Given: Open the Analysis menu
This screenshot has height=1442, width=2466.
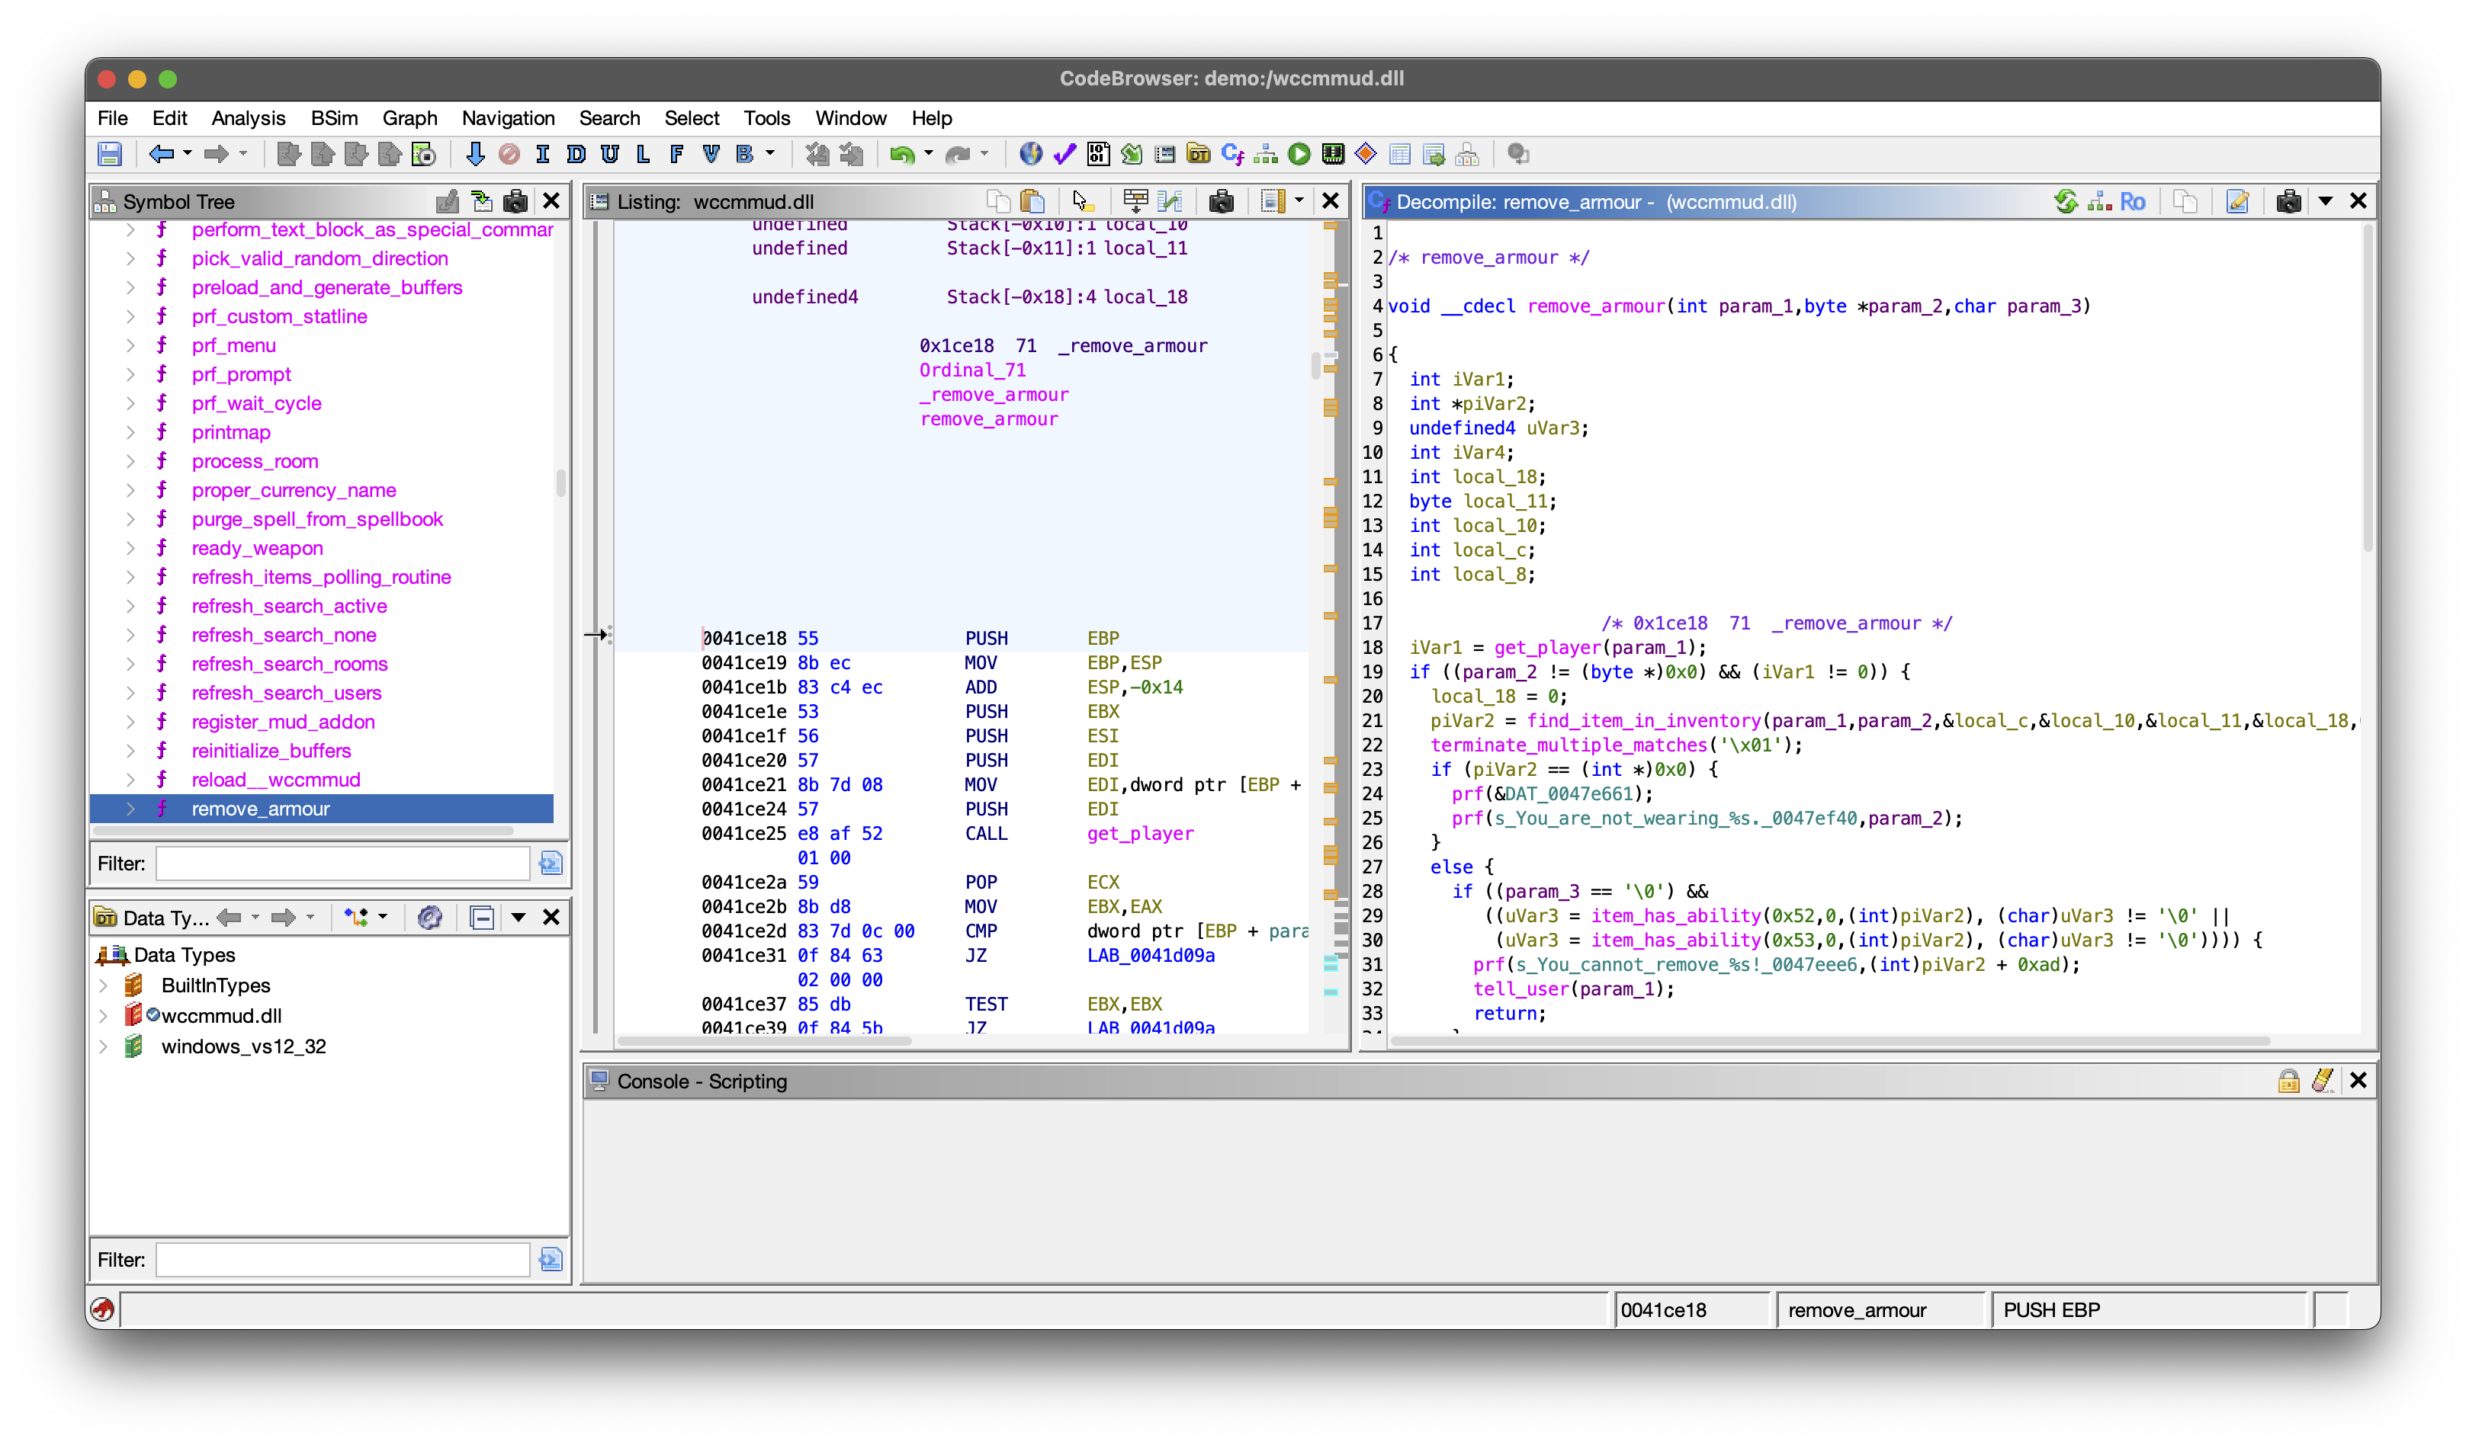Looking at the screenshot, I should (248, 118).
